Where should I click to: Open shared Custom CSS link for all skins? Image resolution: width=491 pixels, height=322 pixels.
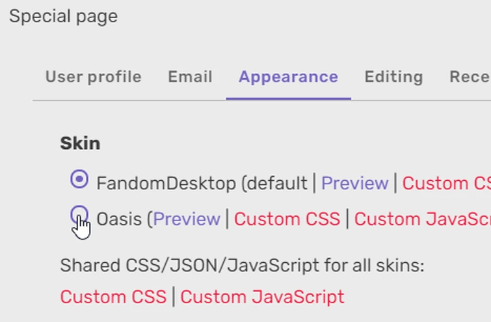113,297
